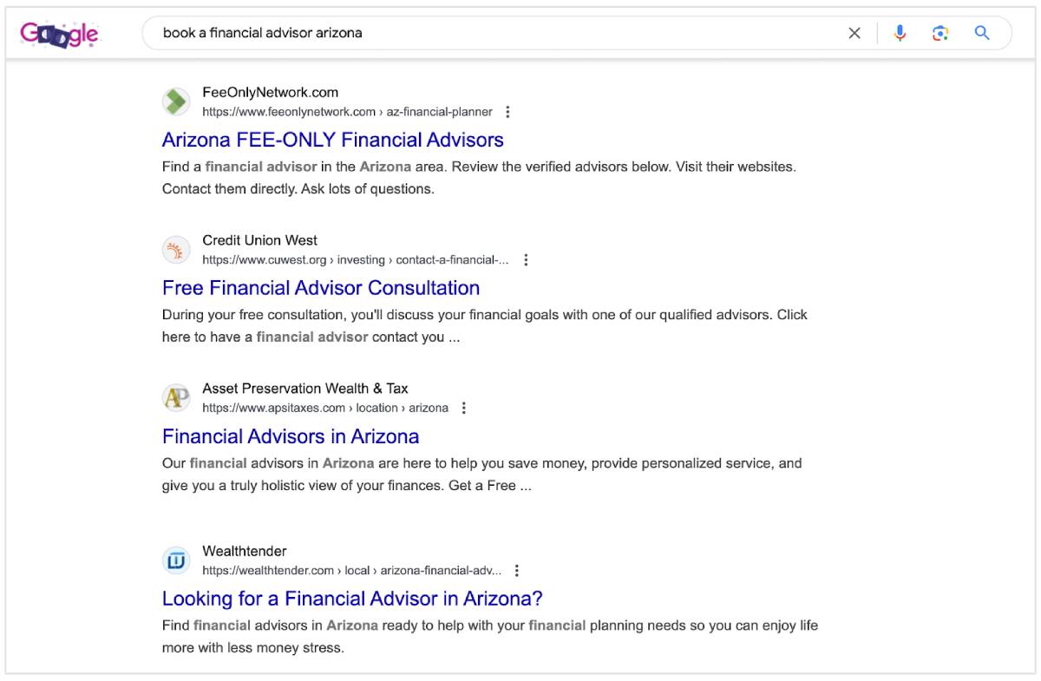1041x681 pixels.
Task: Click the Wealthtender site favicon
Action: [x=176, y=560]
